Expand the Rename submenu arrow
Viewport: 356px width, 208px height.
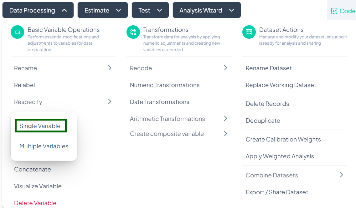pos(110,68)
